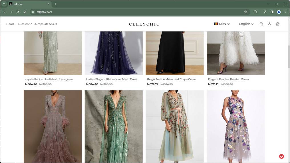Expand the RON currency selector
The width and height of the screenshot is (290, 163).
222,24
